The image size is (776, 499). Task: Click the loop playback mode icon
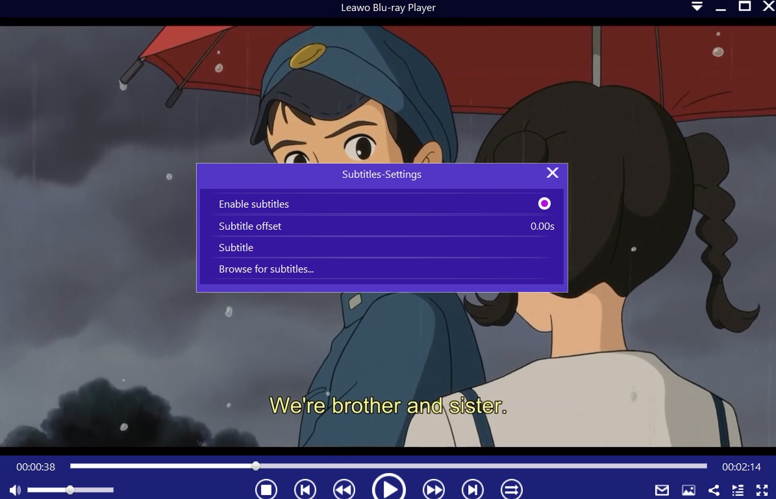tap(512, 489)
